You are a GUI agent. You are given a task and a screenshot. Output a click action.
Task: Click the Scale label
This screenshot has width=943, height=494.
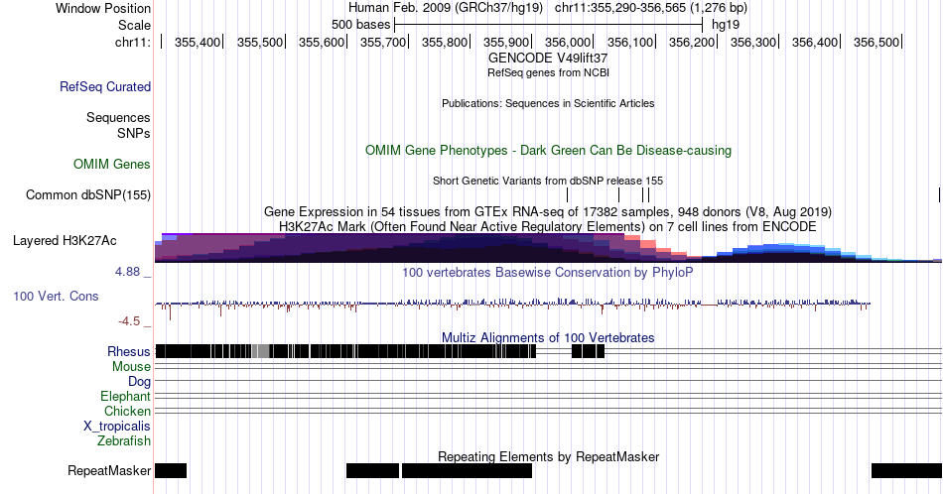[134, 25]
